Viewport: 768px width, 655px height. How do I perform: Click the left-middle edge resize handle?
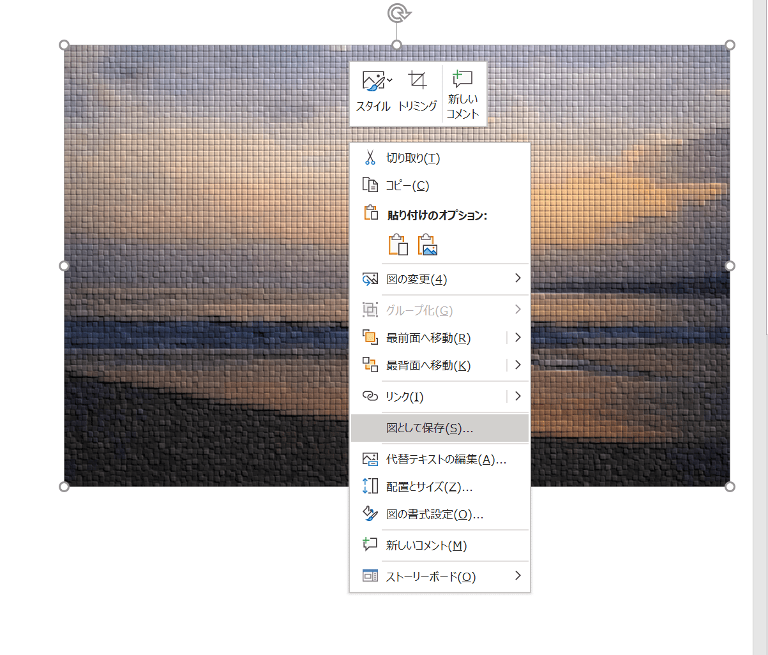pyautogui.click(x=64, y=266)
